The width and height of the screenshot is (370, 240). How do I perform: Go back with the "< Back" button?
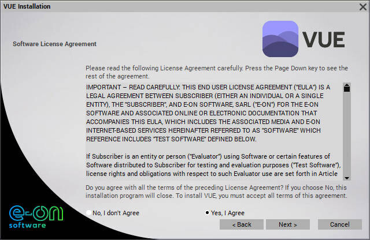point(241,224)
